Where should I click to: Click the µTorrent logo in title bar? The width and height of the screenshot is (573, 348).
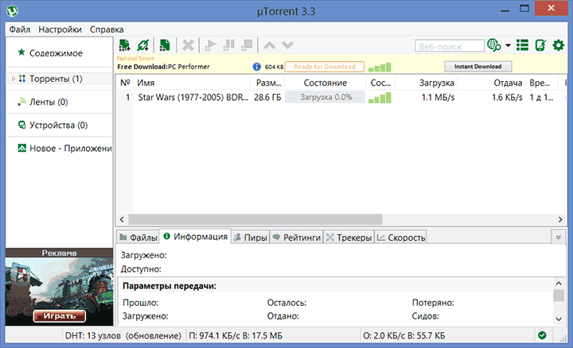pos(13,11)
